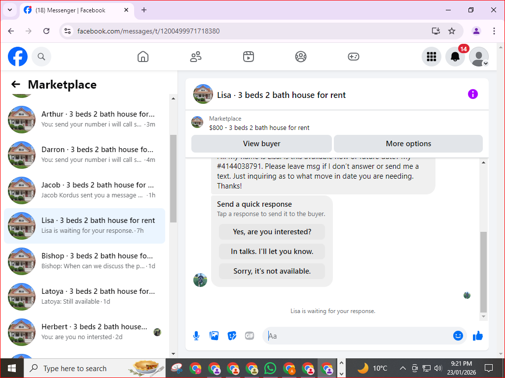Screen dimensions: 505x378
Task: Open volume control in system tray
Action: [438, 368]
